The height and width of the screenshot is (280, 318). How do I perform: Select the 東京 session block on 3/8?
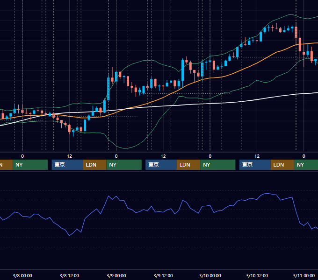tap(67, 165)
